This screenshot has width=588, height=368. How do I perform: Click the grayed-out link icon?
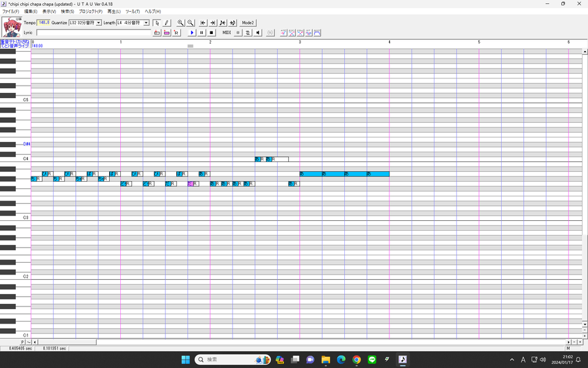270,33
